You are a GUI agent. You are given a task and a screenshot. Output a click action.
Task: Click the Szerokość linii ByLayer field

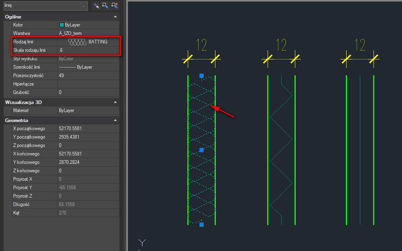coord(88,67)
